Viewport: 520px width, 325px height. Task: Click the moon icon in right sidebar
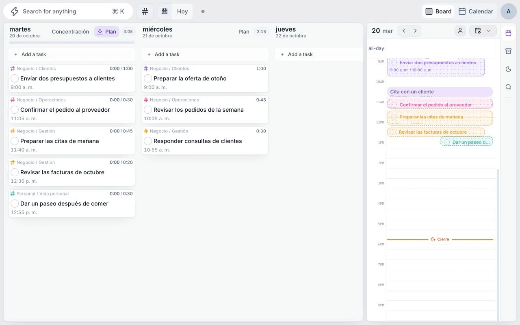pos(508,69)
